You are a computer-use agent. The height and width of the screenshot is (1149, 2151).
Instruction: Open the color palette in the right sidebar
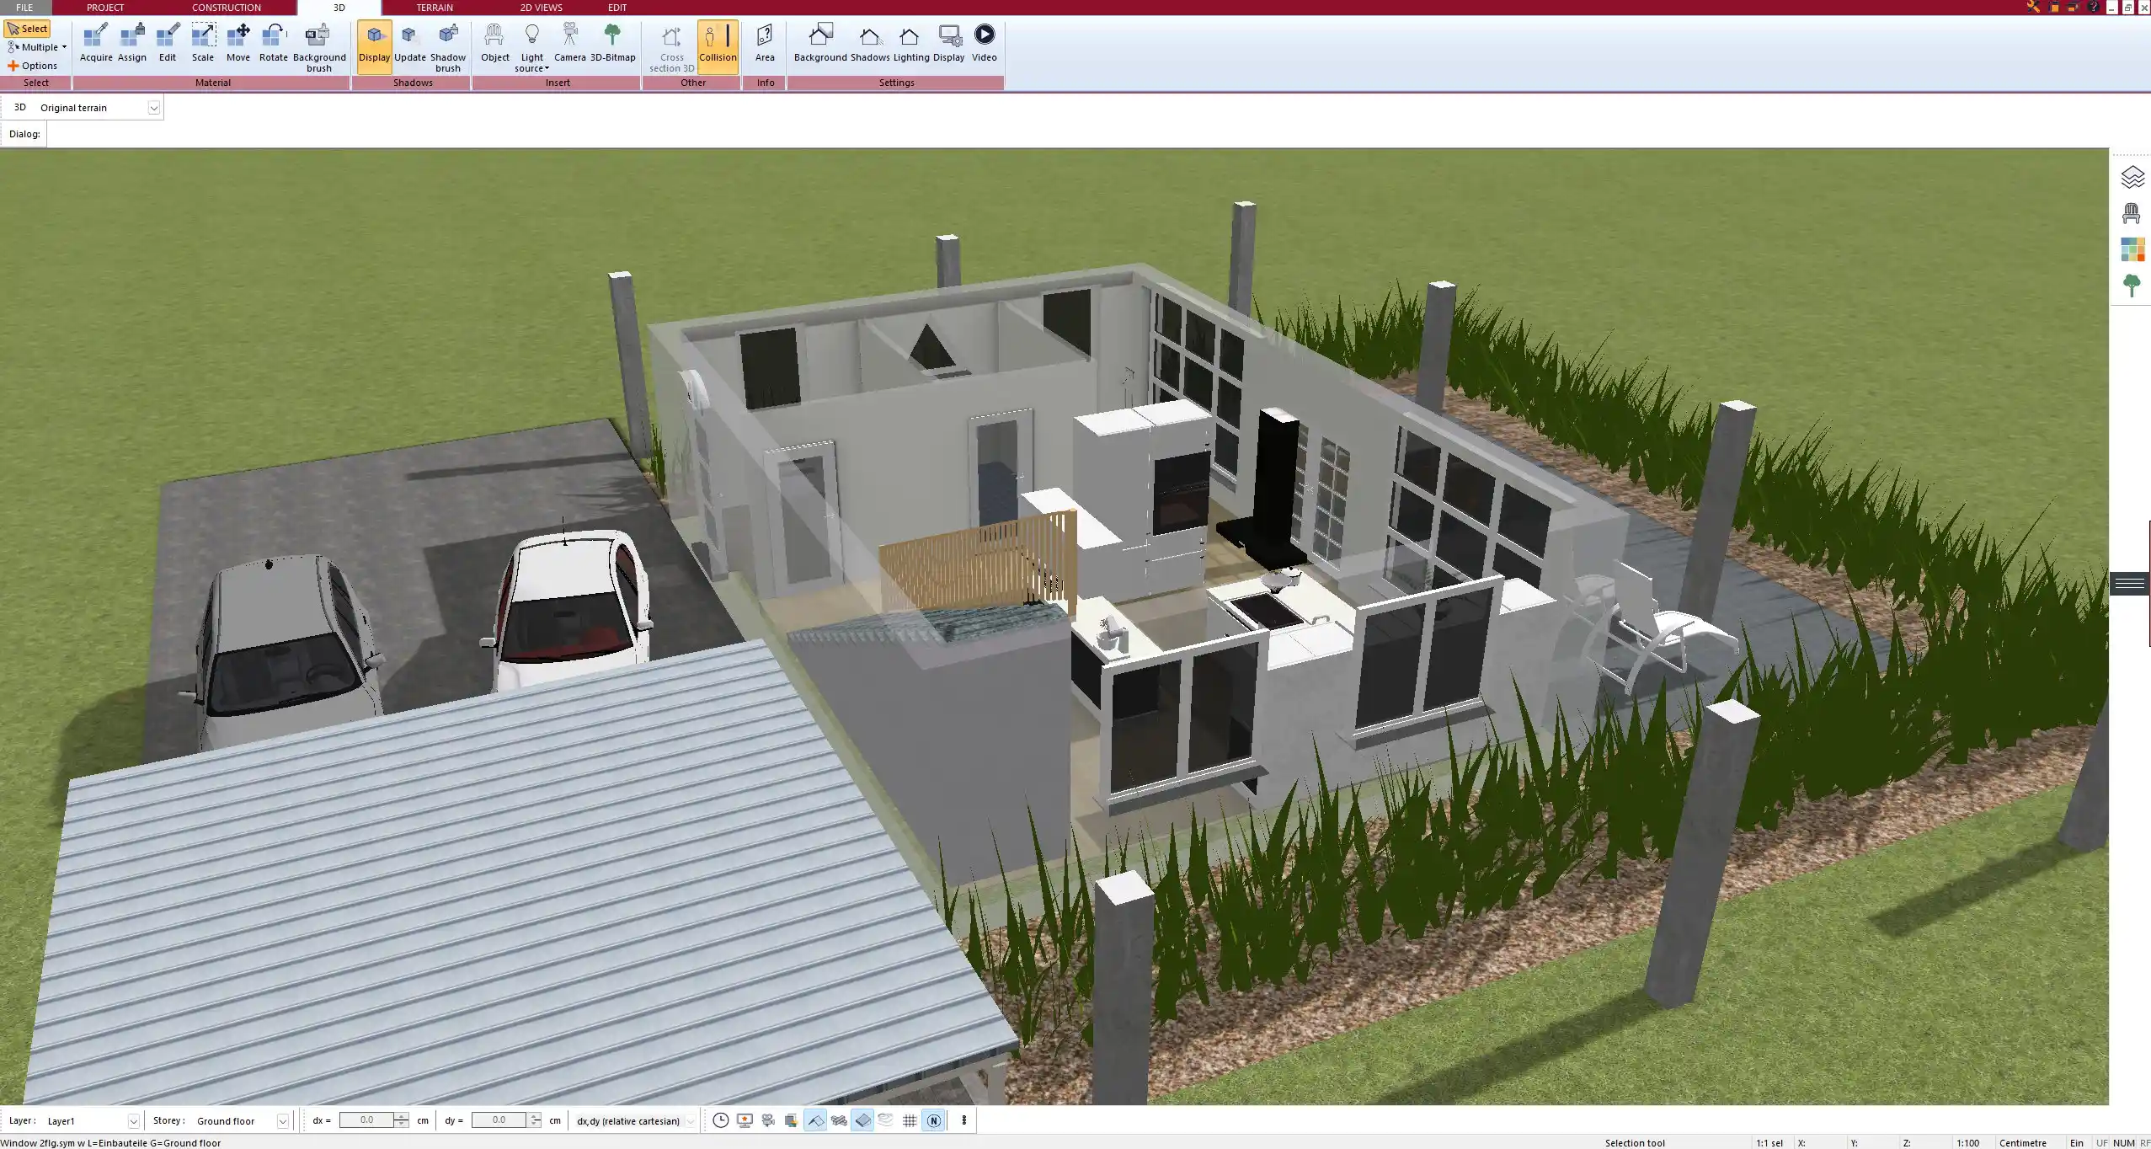pos(2132,249)
